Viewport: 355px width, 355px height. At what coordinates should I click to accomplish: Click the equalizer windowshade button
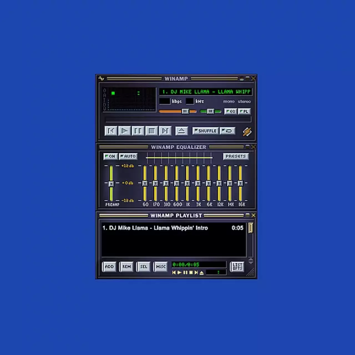pos(247,147)
